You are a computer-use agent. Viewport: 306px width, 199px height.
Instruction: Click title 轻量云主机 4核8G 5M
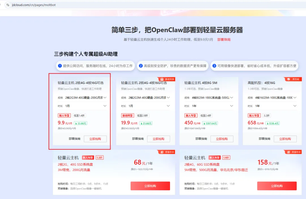click(201, 83)
